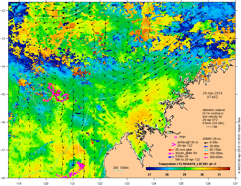The height and width of the screenshot is (186, 241).
Task: Click the longitude axis label '119'
Action: pos(19,183)
